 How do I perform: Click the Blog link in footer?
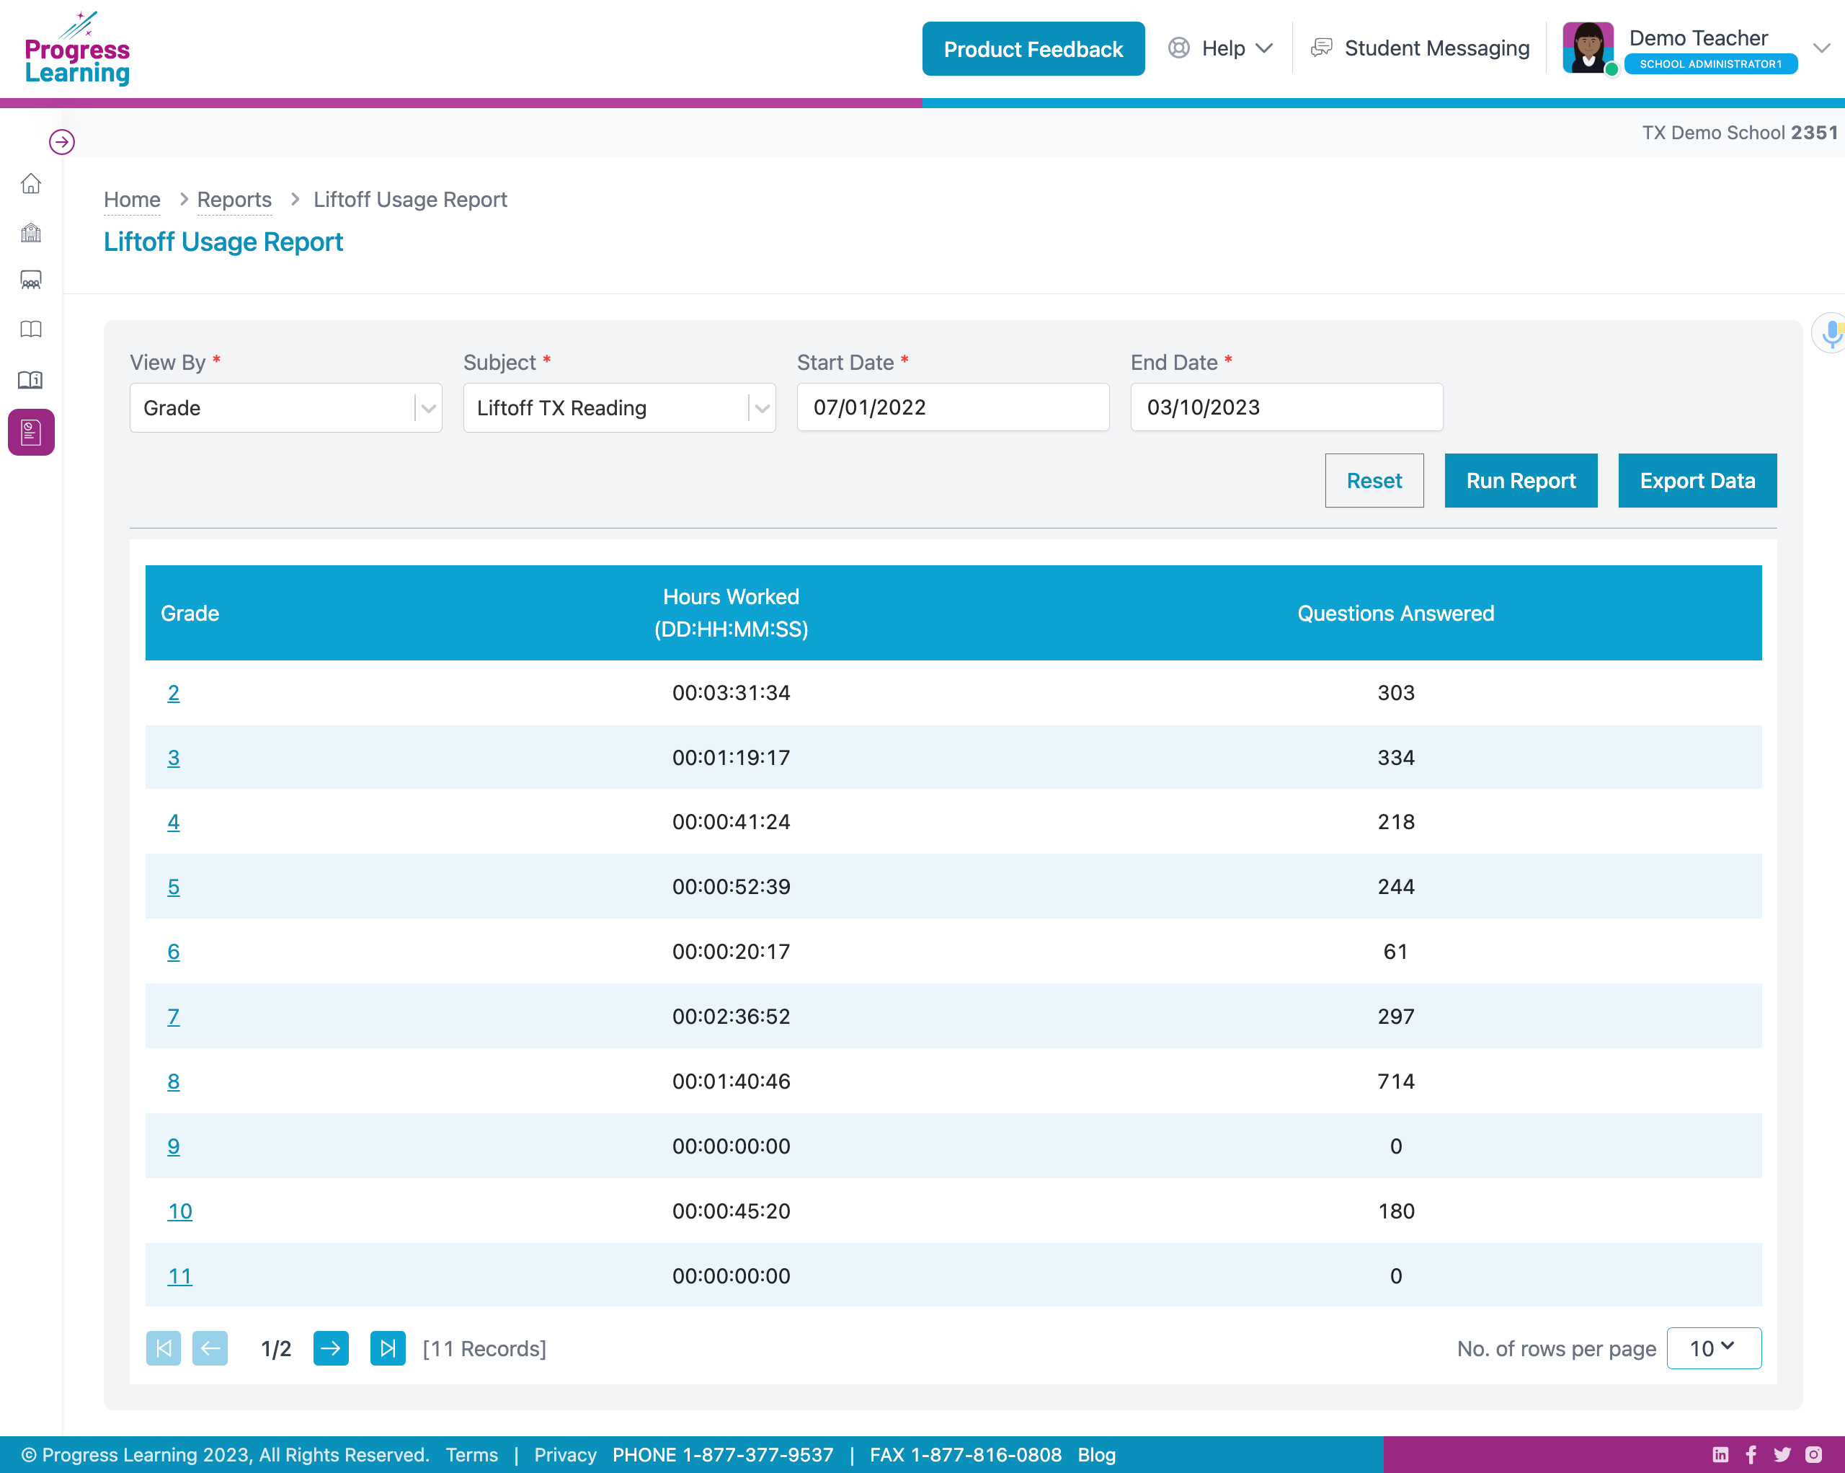pos(1096,1454)
